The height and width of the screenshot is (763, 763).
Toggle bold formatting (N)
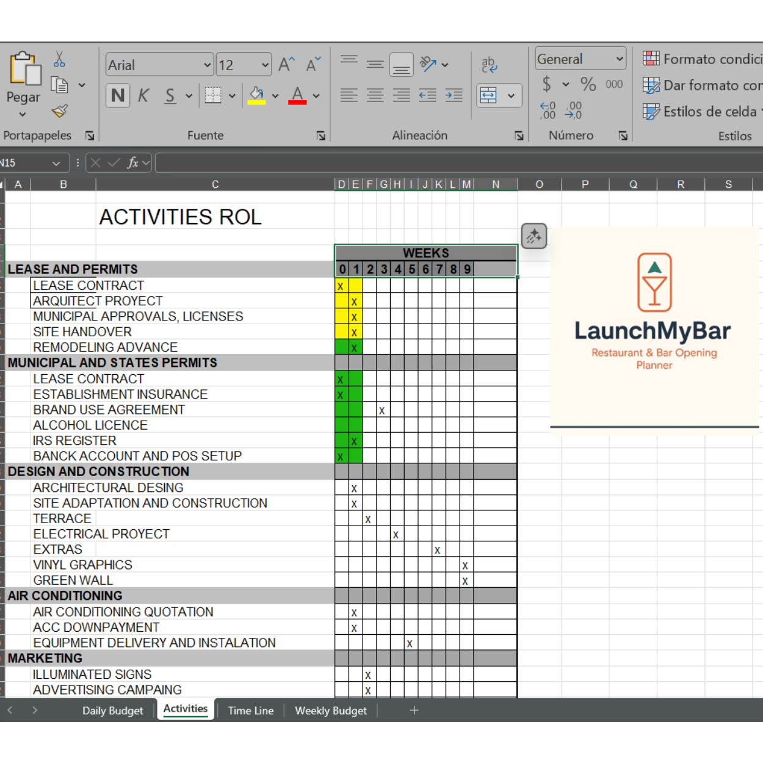click(118, 96)
